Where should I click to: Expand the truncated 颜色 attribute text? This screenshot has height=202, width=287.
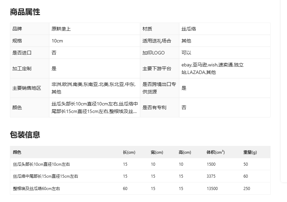(x=95, y=108)
